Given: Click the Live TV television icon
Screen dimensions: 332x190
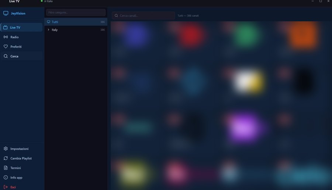Looking at the screenshot, I should tap(6, 28).
